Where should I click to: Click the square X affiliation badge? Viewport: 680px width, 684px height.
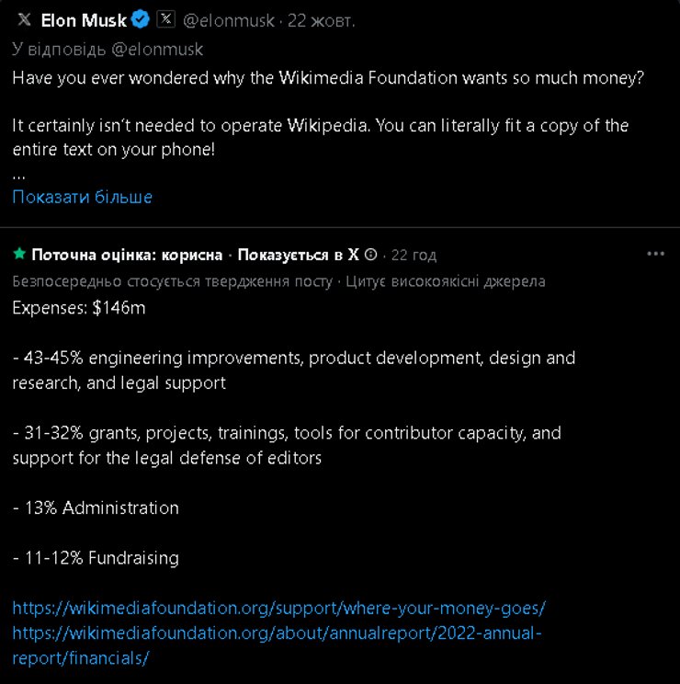[x=165, y=19]
